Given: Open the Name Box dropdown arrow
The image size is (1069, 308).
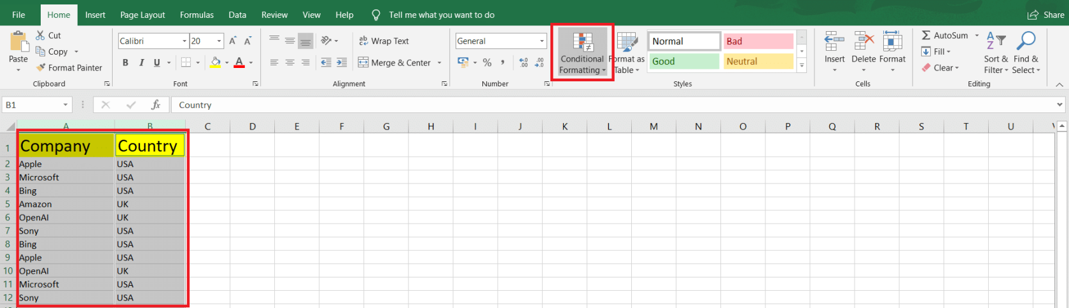Looking at the screenshot, I should pyautogui.click(x=65, y=105).
